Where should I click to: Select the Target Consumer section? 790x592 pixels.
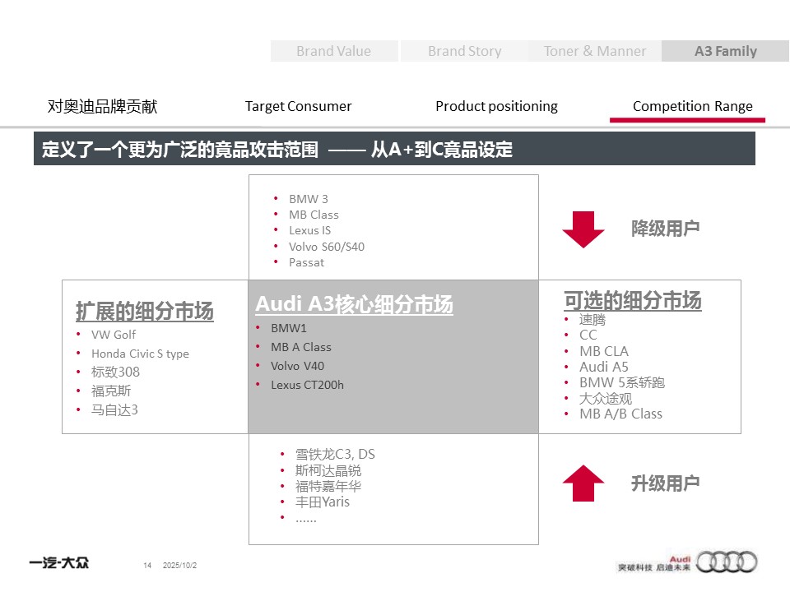point(298,106)
